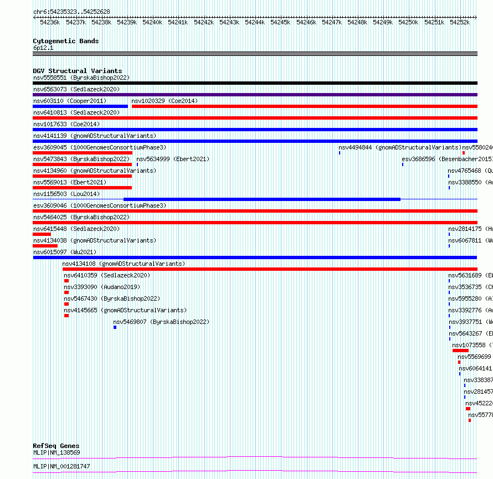
Task: Open variant nsv5558551 (ByrskaBishop2022) label
Action: [81, 78]
